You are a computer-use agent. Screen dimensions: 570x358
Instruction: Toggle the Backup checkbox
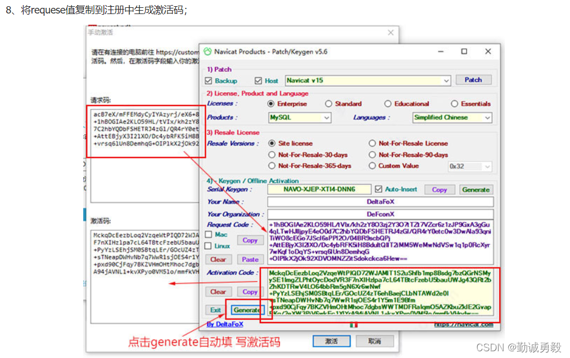click(209, 81)
